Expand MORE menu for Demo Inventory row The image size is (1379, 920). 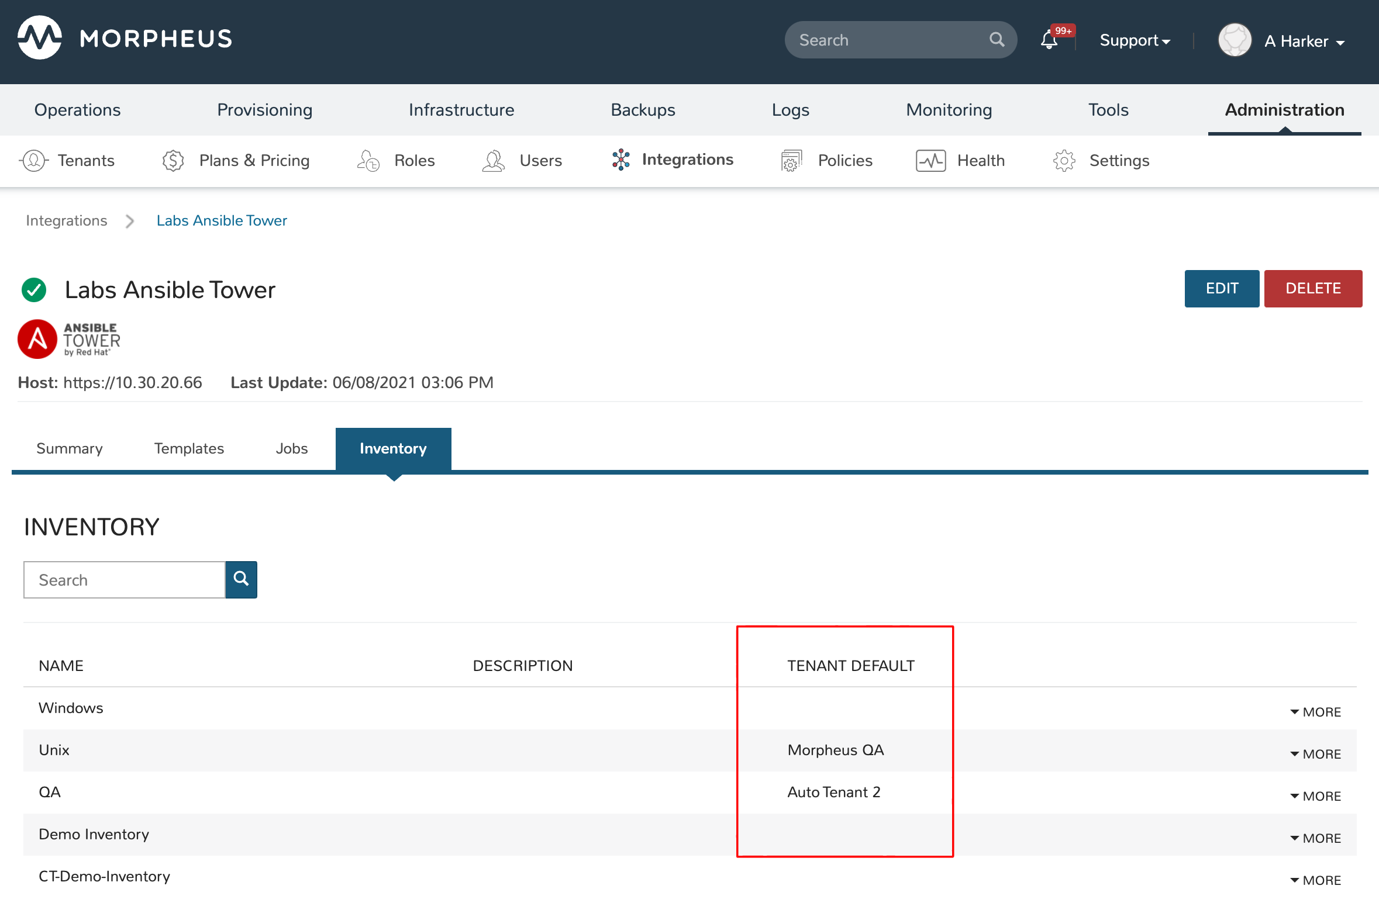pos(1315,838)
